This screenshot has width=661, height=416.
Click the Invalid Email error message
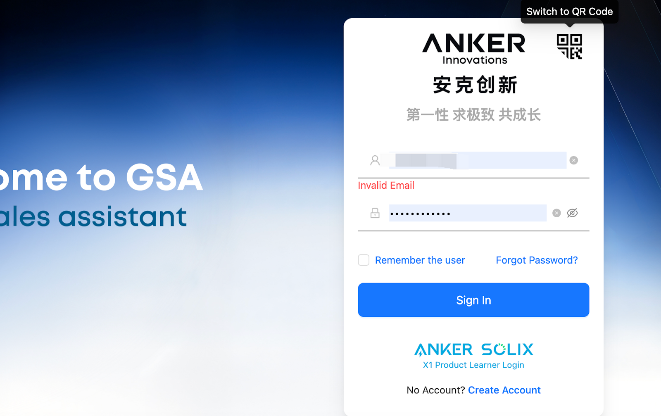tap(386, 185)
